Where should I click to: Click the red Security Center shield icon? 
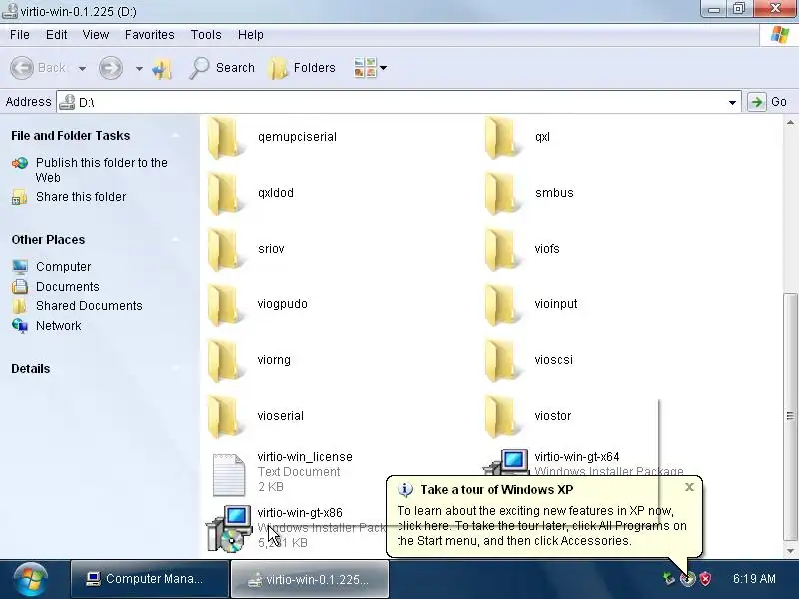[x=706, y=579]
